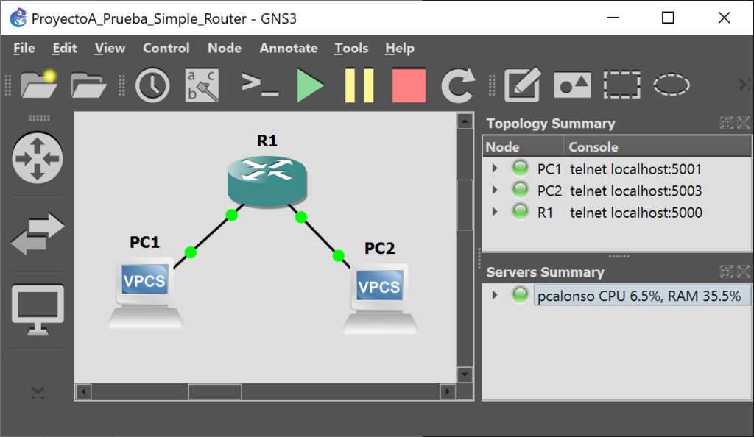Close the Topology Summary panel

point(744,124)
